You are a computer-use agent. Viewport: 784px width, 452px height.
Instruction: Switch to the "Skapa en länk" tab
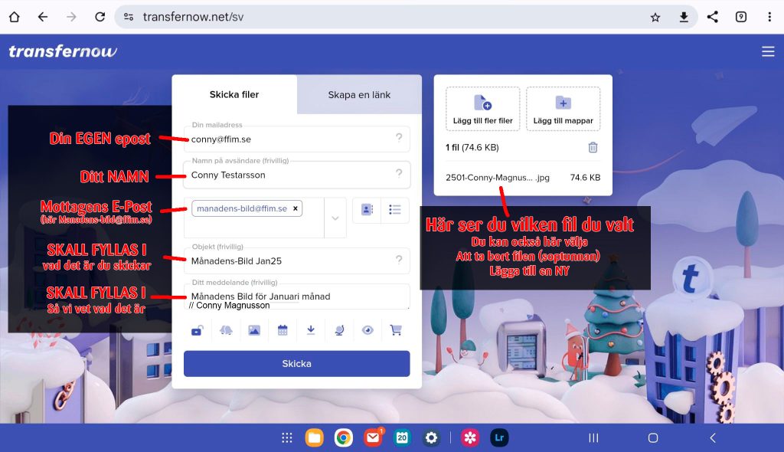[x=359, y=95]
